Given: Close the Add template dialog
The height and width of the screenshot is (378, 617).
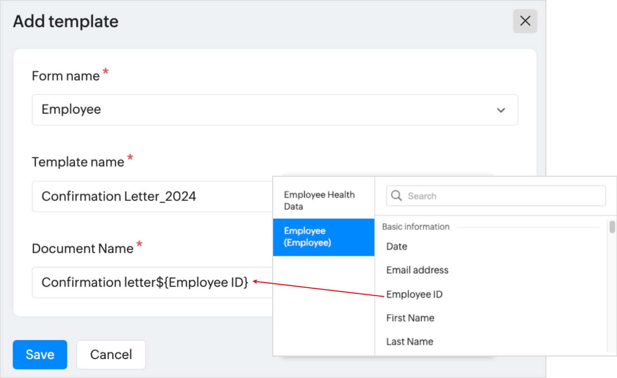Looking at the screenshot, I should tap(525, 21).
